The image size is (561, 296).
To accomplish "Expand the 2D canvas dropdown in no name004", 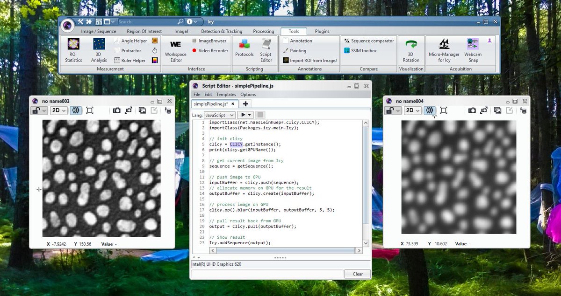I will point(412,110).
